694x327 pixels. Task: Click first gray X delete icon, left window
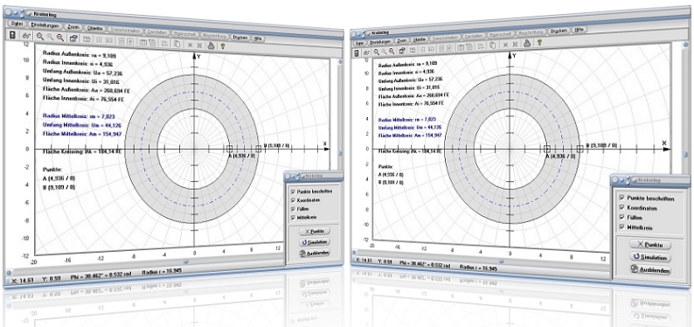(190, 45)
